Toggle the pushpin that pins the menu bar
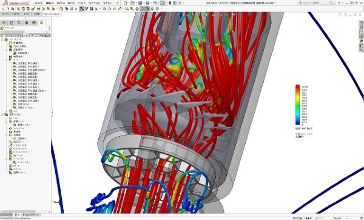The width and height of the screenshot is (364, 220). click(x=118, y=3)
